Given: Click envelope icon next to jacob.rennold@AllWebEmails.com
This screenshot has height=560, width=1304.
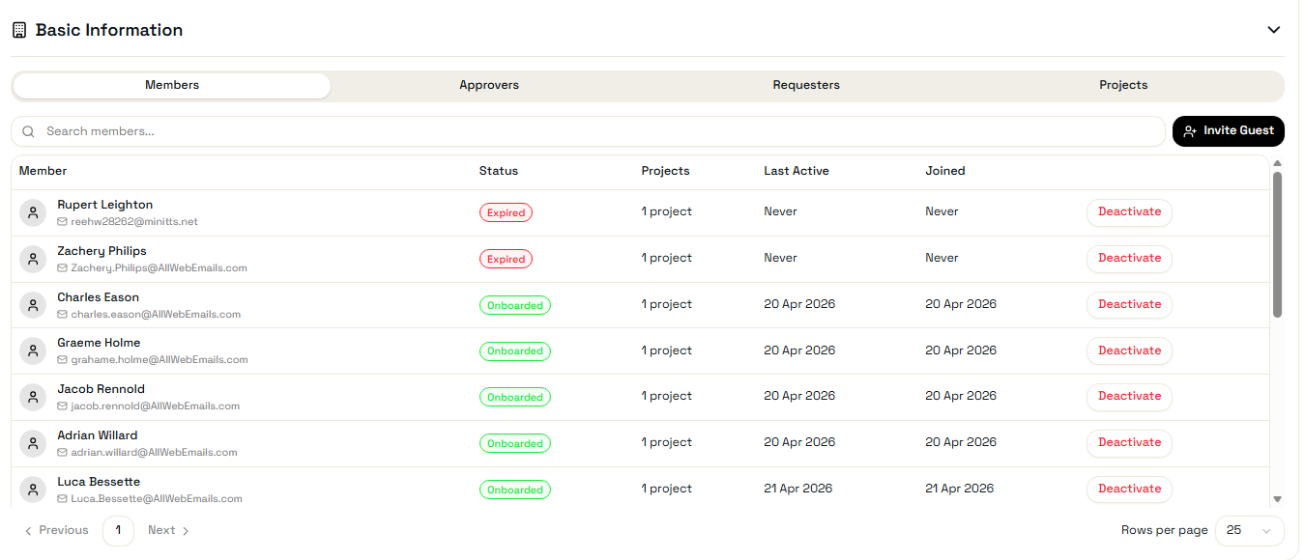Looking at the screenshot, I should click(x=63, y=406).
